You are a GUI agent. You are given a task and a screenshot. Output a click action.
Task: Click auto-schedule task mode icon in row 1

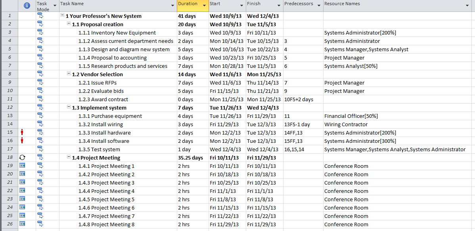(40, 16)
